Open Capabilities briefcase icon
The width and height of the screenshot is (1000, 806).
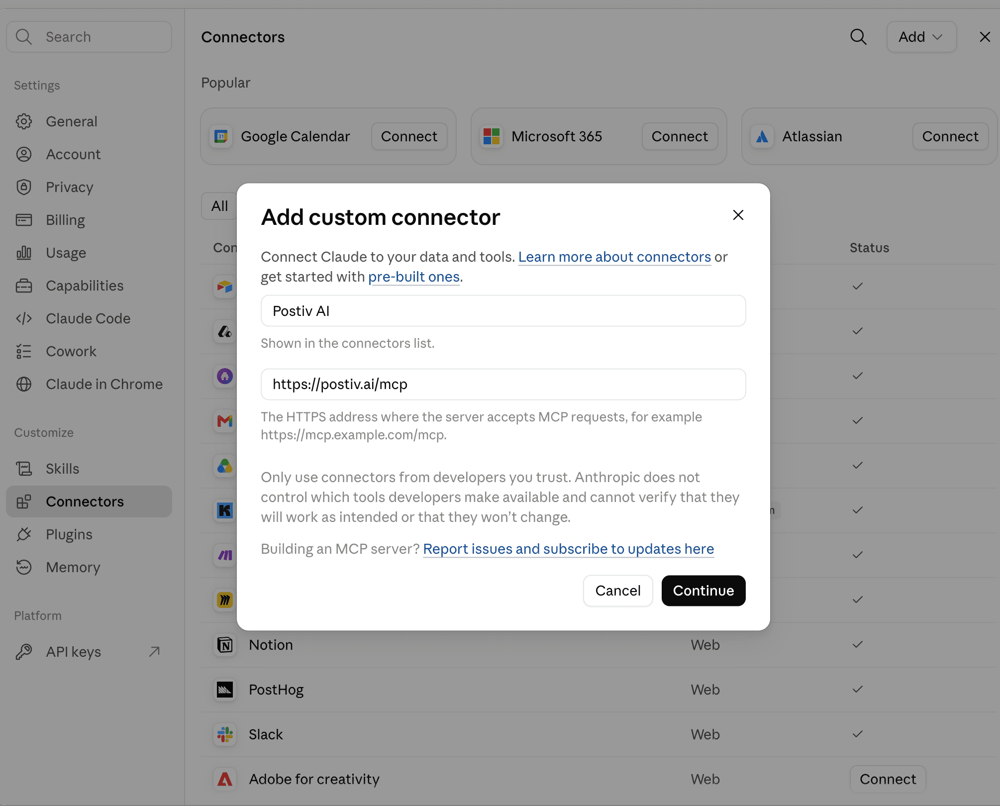[x=24, y=286]
